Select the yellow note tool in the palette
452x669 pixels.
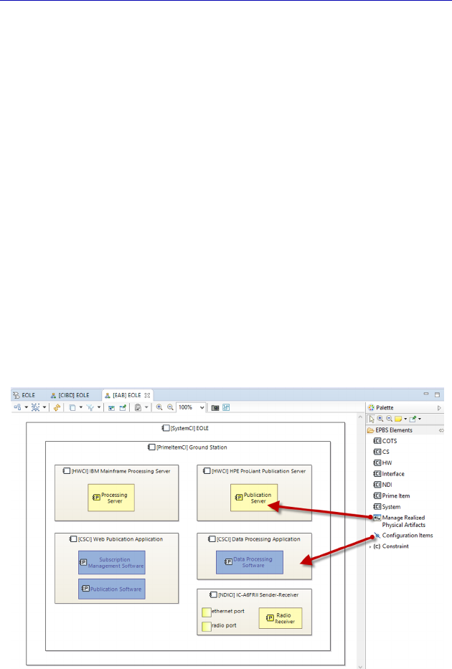pyautogui.click(x=398, y=419)
